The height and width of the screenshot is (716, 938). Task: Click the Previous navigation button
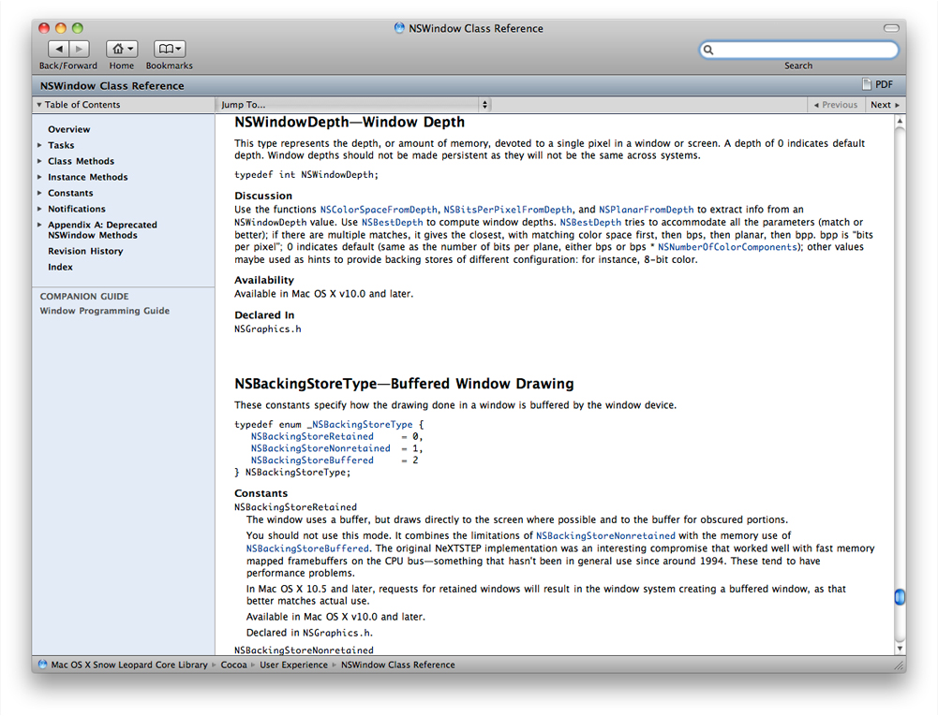(x=836, y=105)
